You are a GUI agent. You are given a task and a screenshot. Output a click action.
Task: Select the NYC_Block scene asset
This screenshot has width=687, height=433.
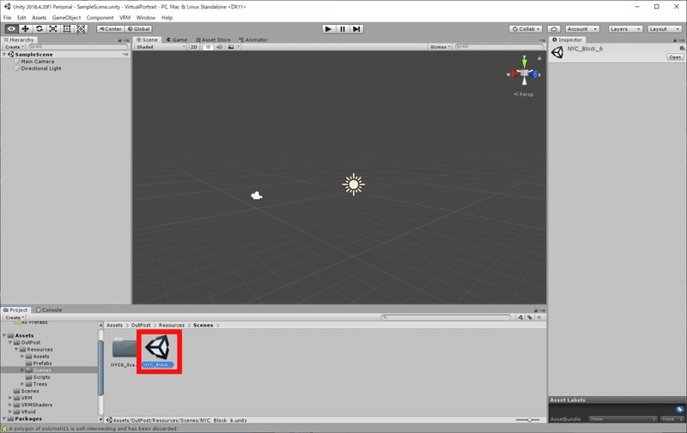pos(158,352)
